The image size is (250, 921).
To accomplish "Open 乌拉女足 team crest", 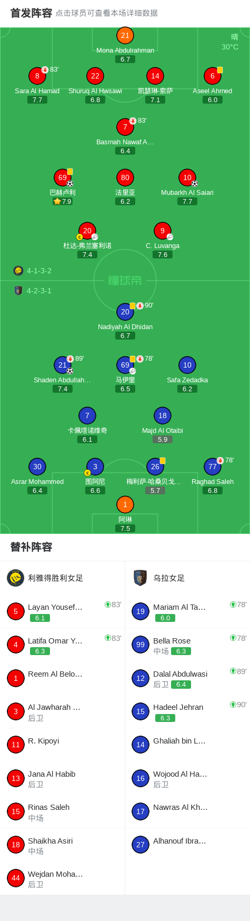I will 140,578.
